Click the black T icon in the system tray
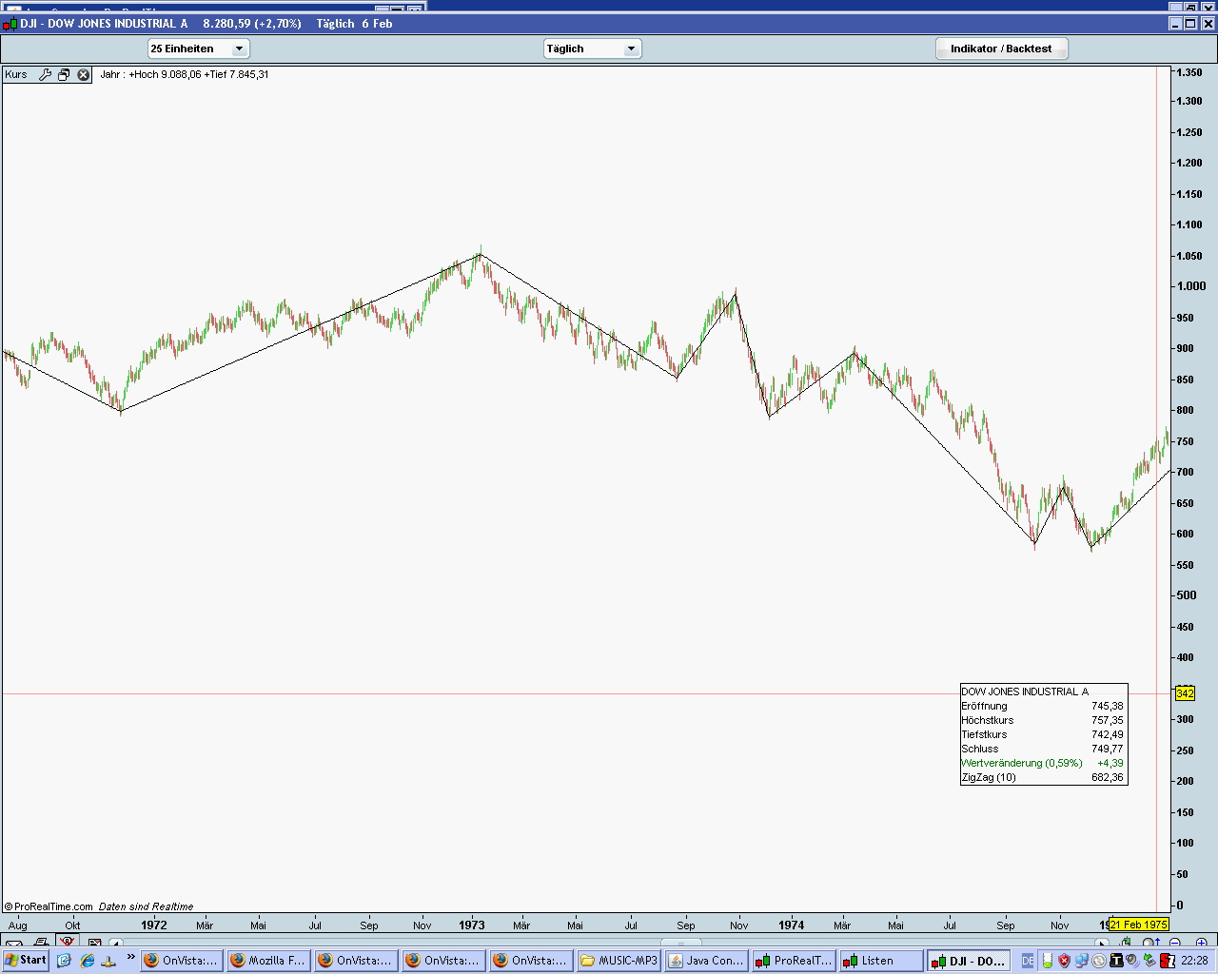This screenshot has height=974, width=1218. click(1117, 961)
